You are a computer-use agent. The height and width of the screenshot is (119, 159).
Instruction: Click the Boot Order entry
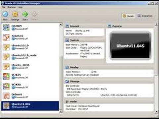click(x=84, y=49)
